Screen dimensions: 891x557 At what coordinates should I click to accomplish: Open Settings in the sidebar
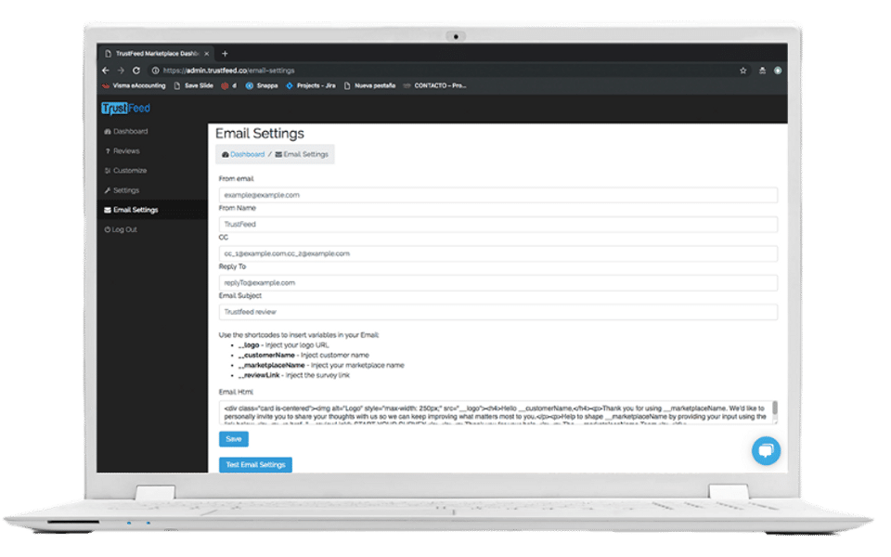tap(122, 190)
